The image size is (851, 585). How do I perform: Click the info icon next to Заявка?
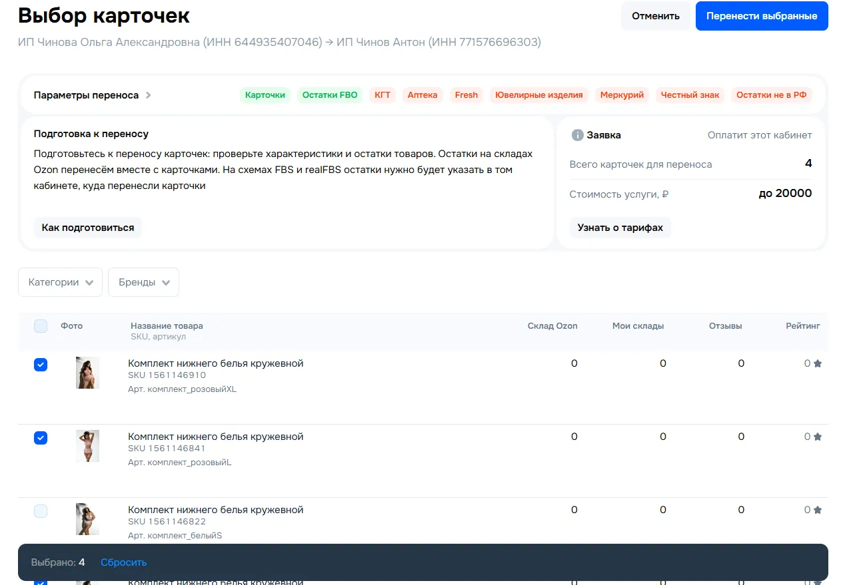(x=577, y=134)
